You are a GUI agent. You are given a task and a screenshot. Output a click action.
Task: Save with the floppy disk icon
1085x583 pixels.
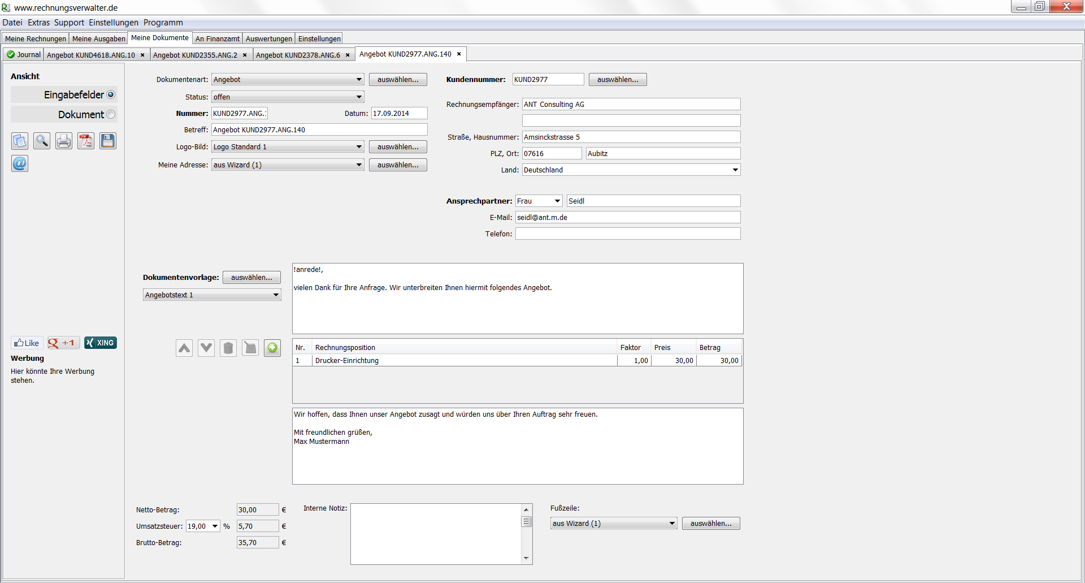click(108, 141)
